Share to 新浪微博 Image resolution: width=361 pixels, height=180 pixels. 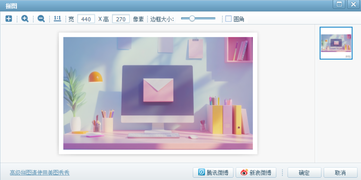[x=256, y=173]
